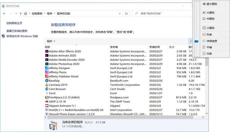Click the Control Panel icon in address bar

tap(26, 14)
